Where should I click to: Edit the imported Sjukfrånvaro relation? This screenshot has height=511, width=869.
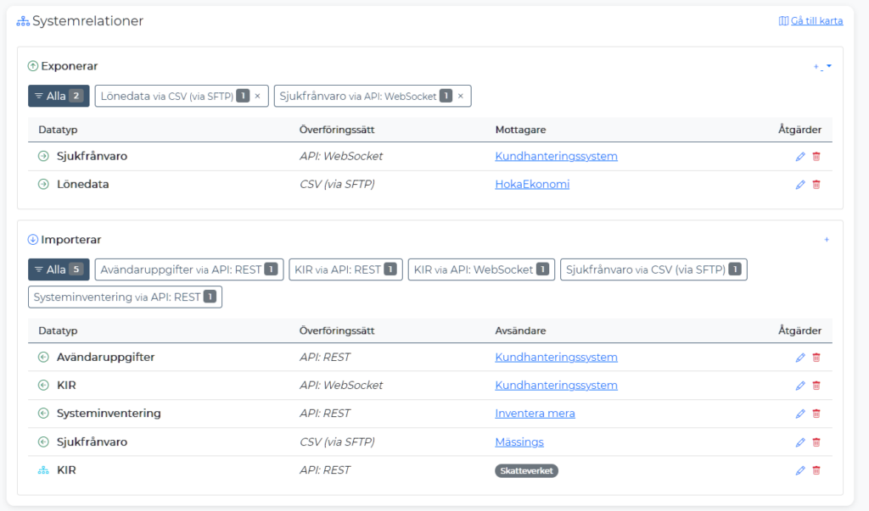pyautogui.click(x=800, y=442)
